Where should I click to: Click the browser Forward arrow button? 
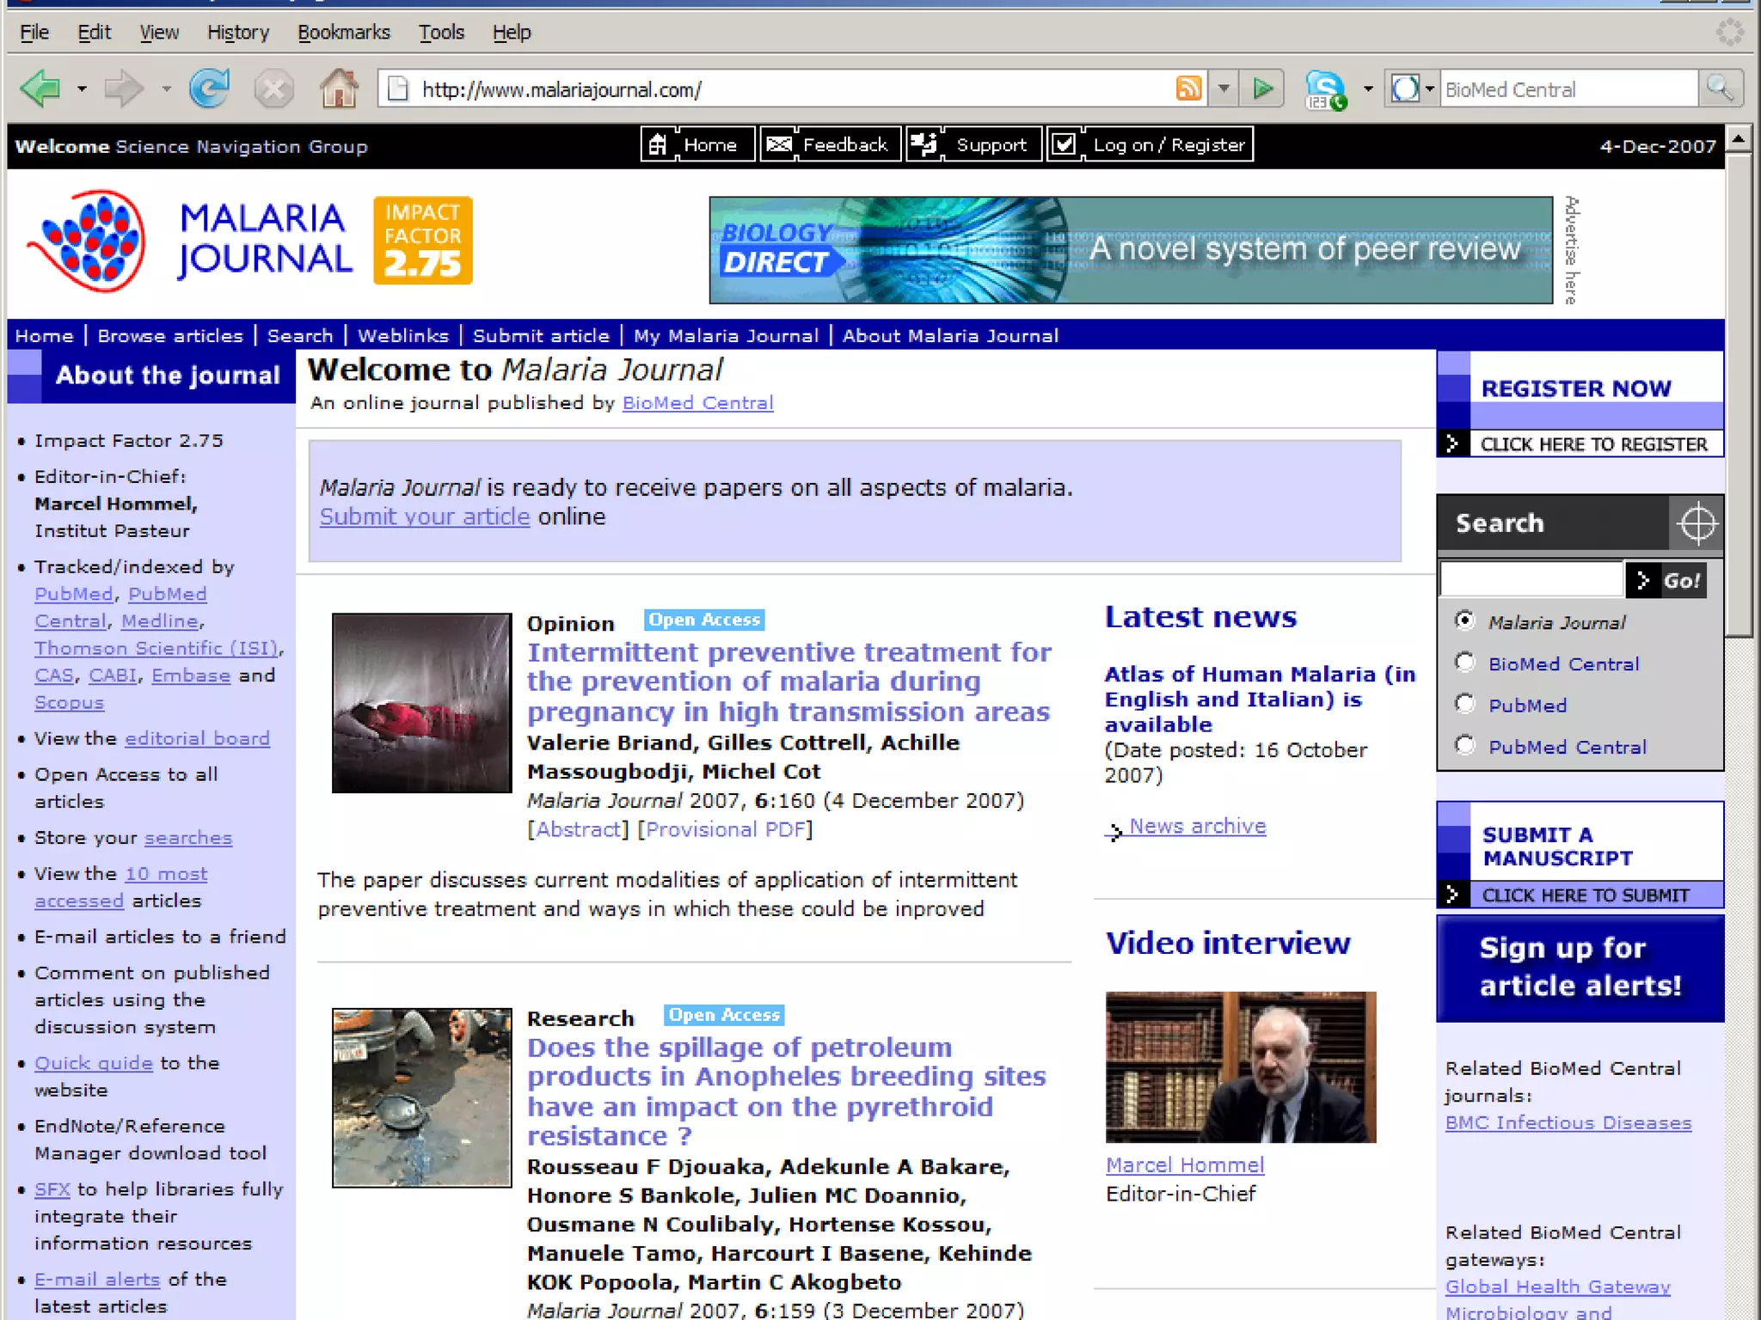click(x=124, y=89)
